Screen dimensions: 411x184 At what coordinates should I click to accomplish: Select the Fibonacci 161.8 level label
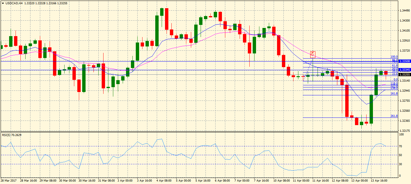pyautogui.click(x=394, y=94)
